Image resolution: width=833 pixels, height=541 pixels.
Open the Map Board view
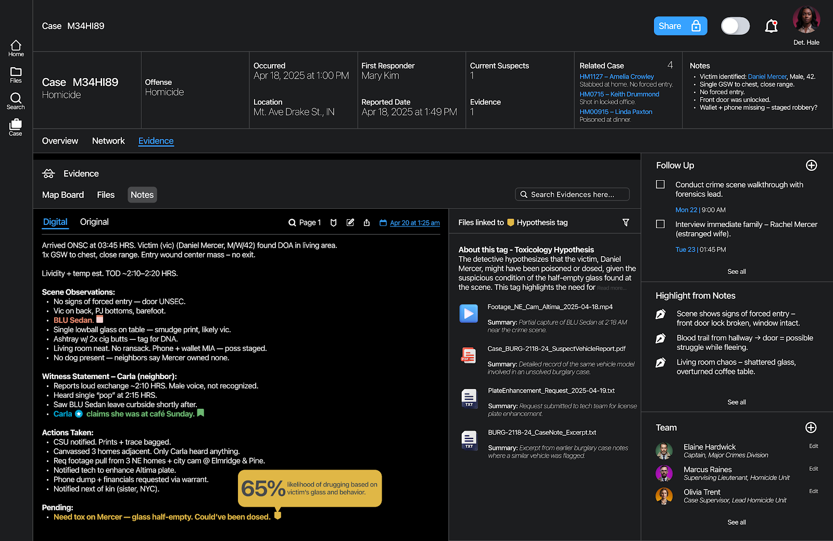coord(63,195)
